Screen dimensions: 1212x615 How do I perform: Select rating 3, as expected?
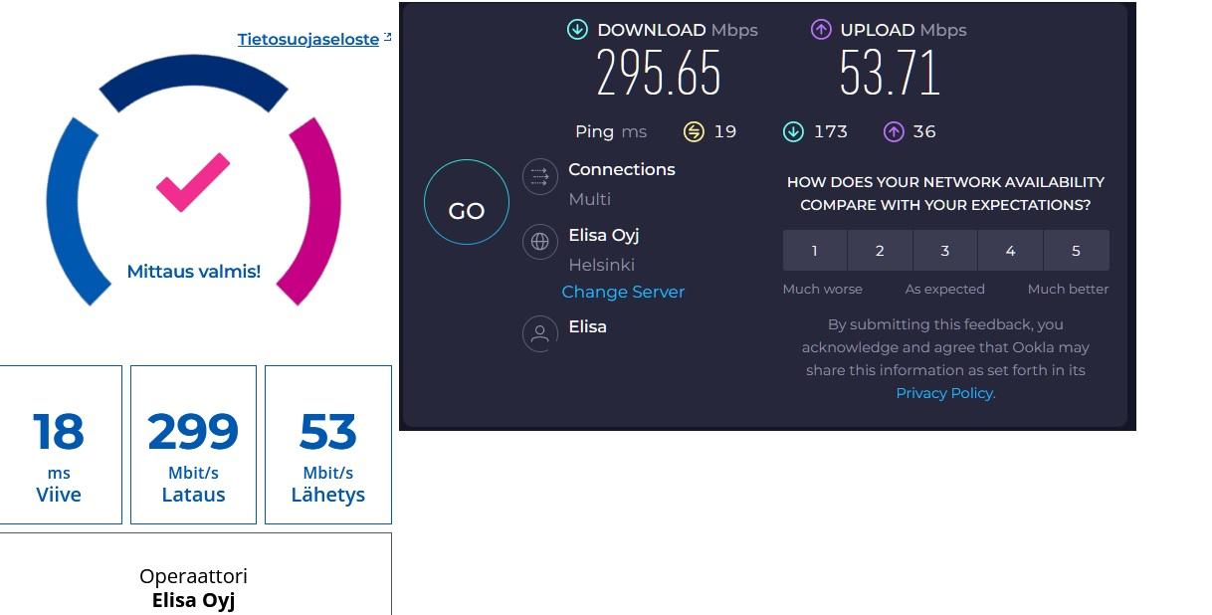point(945,251)
